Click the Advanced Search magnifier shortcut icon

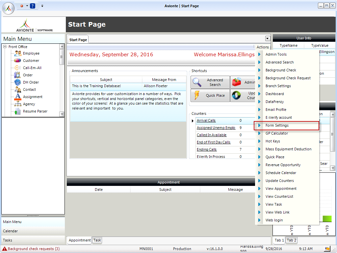coord(197,82)
